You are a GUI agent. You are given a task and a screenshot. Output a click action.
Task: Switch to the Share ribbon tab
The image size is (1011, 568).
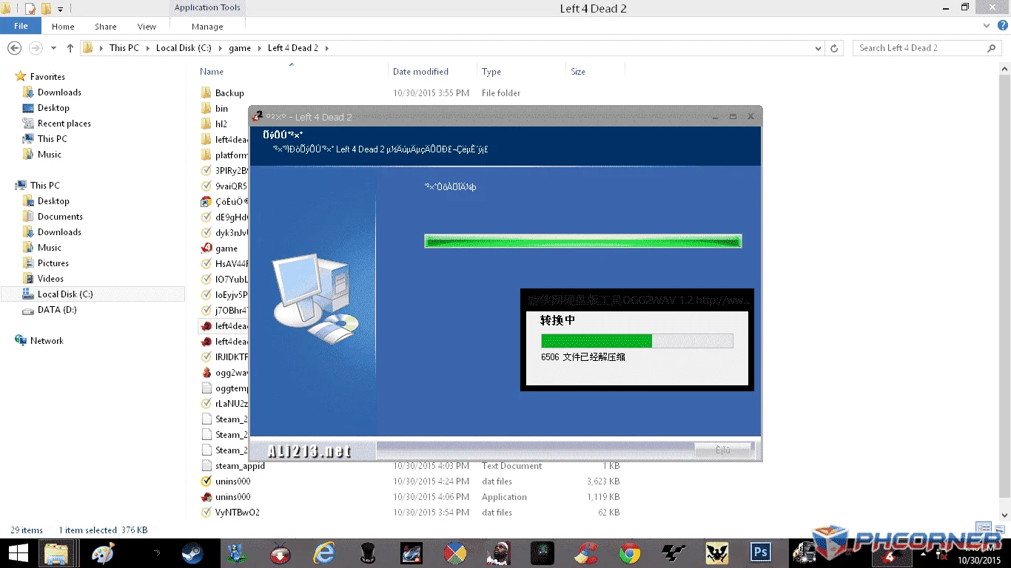point(106,27)
